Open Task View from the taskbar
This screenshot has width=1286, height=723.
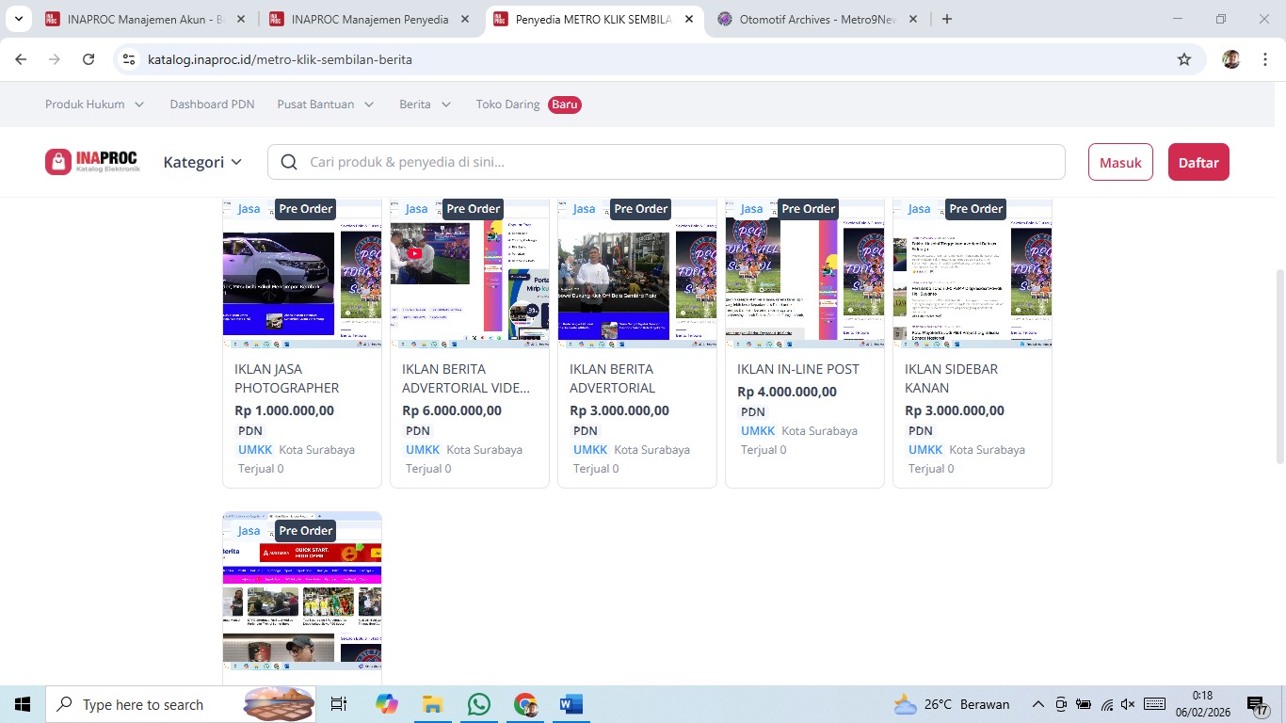339,704
